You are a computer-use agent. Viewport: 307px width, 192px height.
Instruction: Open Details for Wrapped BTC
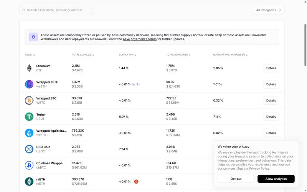(x=271, y=101)
